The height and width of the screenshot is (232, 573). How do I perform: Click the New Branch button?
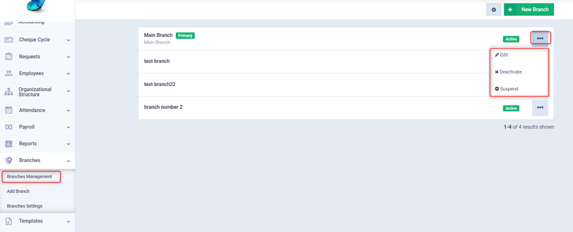point(529,10)
